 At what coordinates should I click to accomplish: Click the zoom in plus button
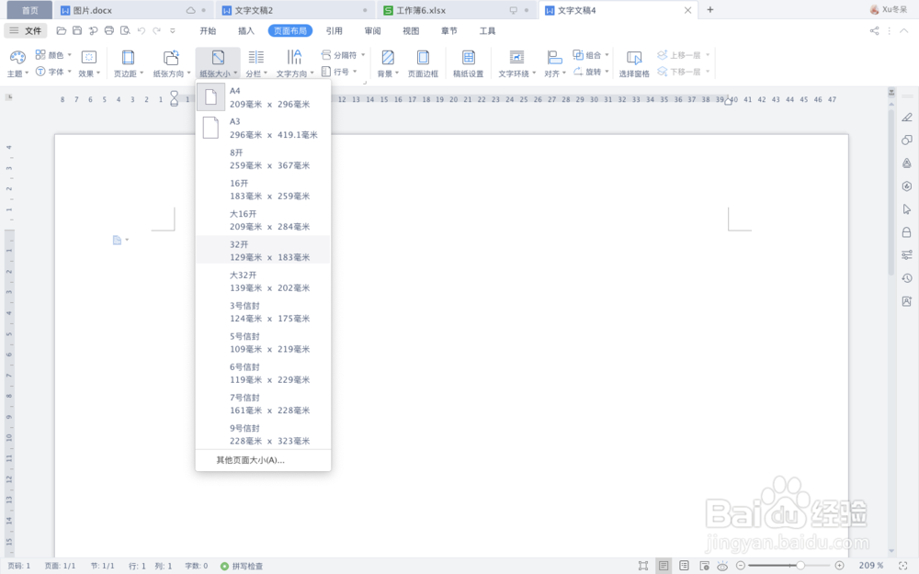pyautogui.click(x=839, y=565)
